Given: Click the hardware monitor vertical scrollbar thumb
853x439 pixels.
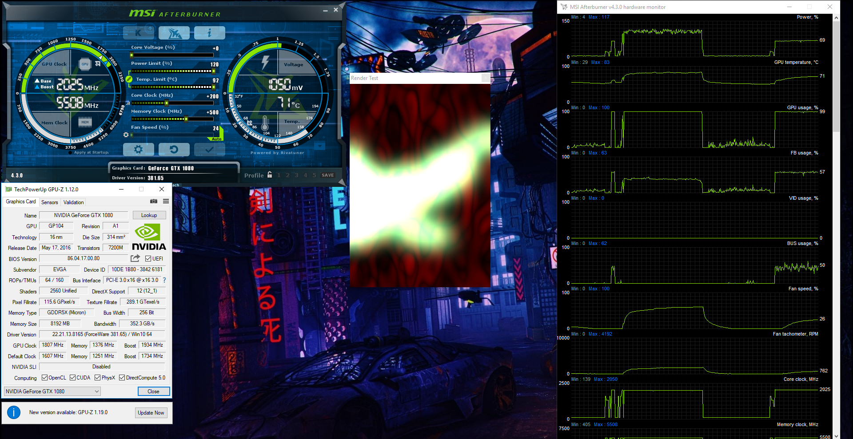Looking at the screenshot, I should coord(836,76).
